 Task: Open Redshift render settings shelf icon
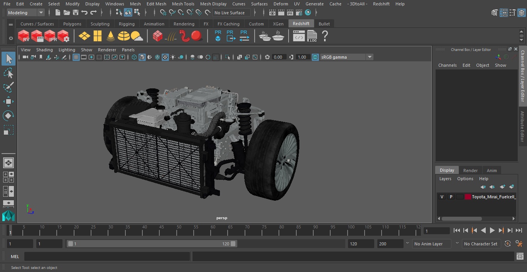pyautogui.click(x=63, y=36)
